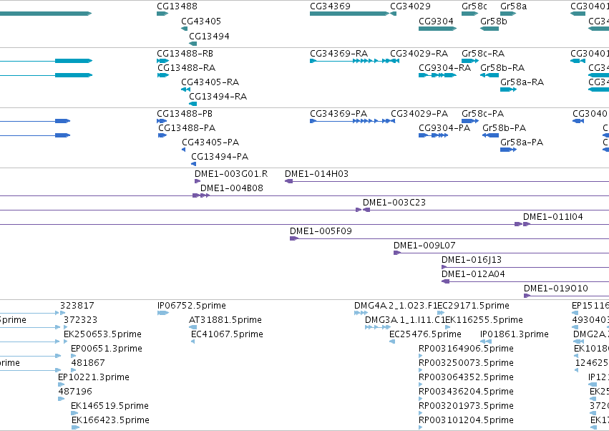Click the 323817 EST label
This screenshot has height=431, width=609.
[x=77, y=306]
